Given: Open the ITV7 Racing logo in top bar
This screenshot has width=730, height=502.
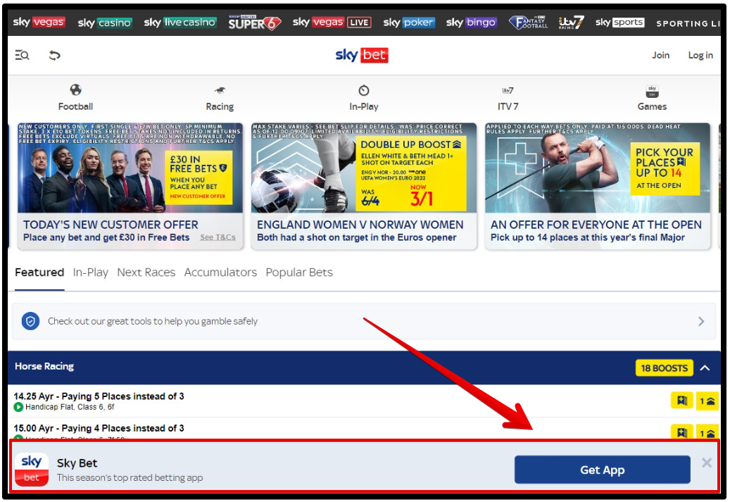Looking at the screenshot, I should click(571, 23).
